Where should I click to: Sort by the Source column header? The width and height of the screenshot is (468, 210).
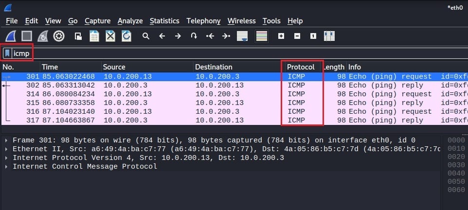coord(147,67)
